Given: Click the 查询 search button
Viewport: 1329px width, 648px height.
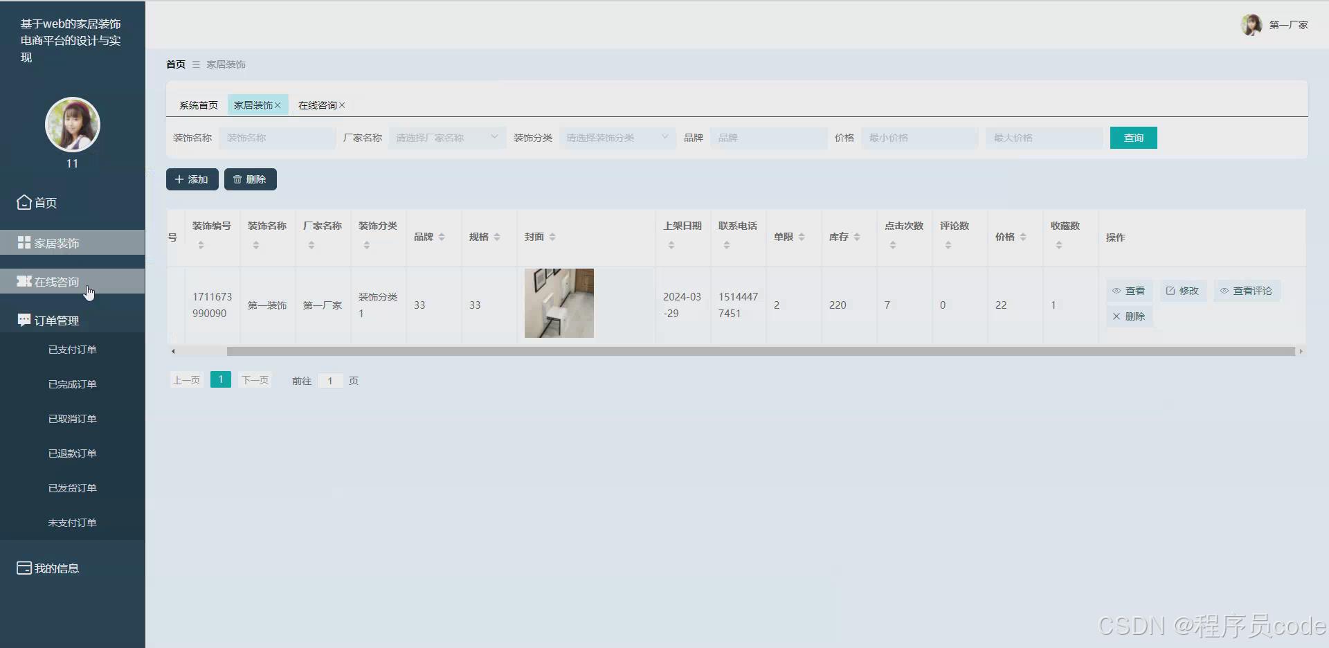Looking at the screenshot, I should click(1133, 137).
